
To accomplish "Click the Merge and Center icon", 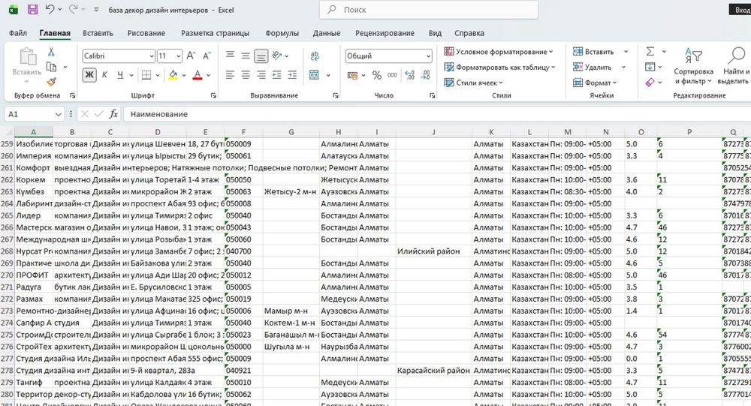I will coord(314,75).
